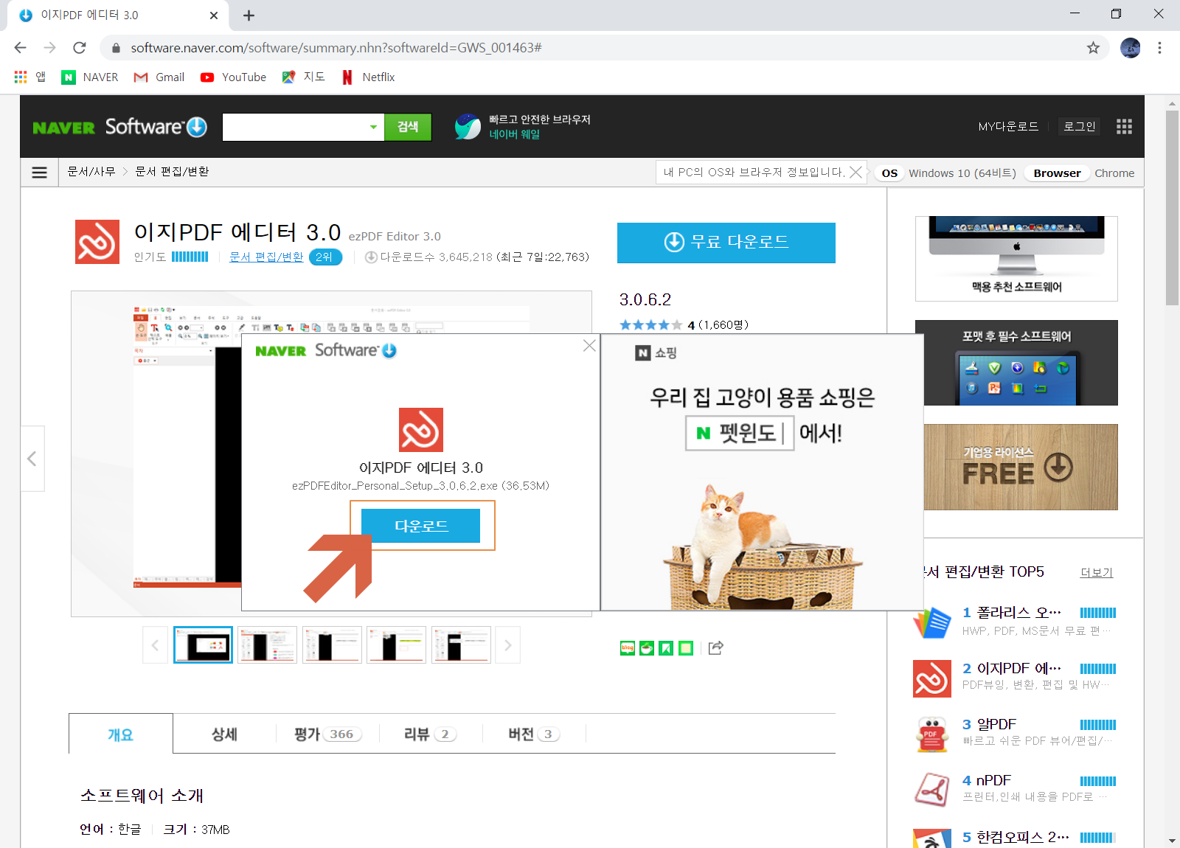Image resolution: width=1180 pixels, height=848 pixels.
Task: Click the green 검색 search button
Action: click(408, 127)
